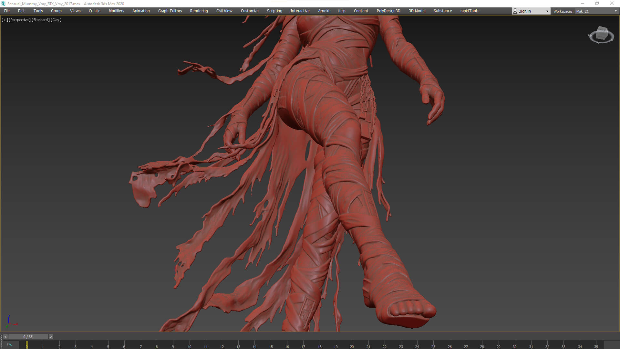Open the Civil View menu

click(224, 11)
